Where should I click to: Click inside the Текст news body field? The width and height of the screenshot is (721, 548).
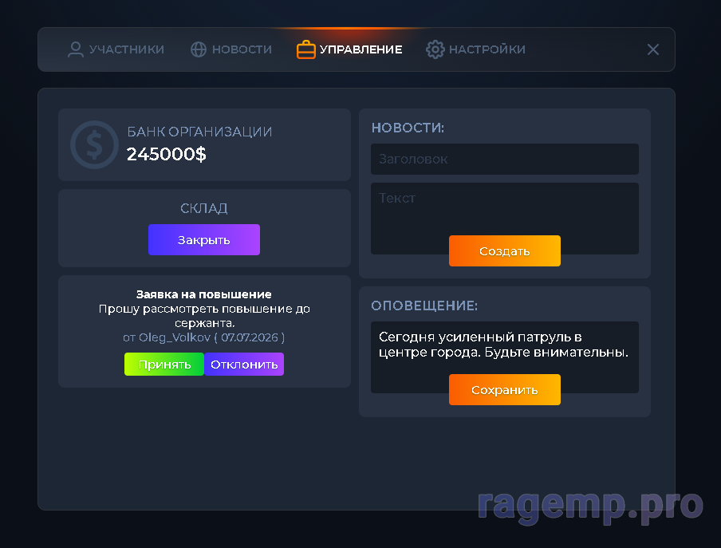coord(504,209)
